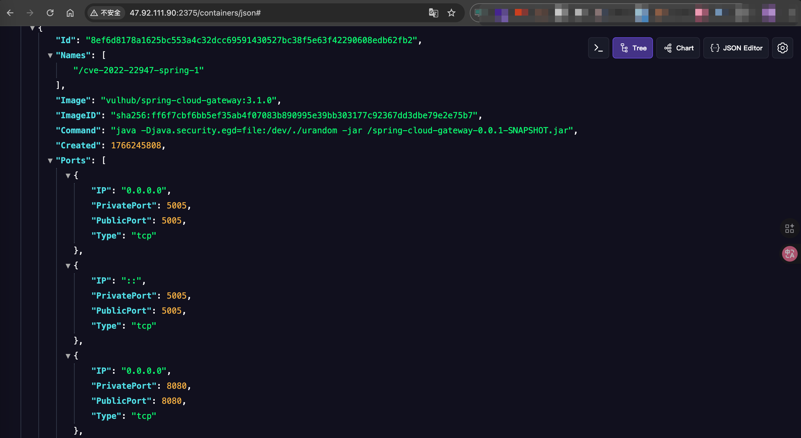Reload the page
801x438 pixels.
(50, 13)
